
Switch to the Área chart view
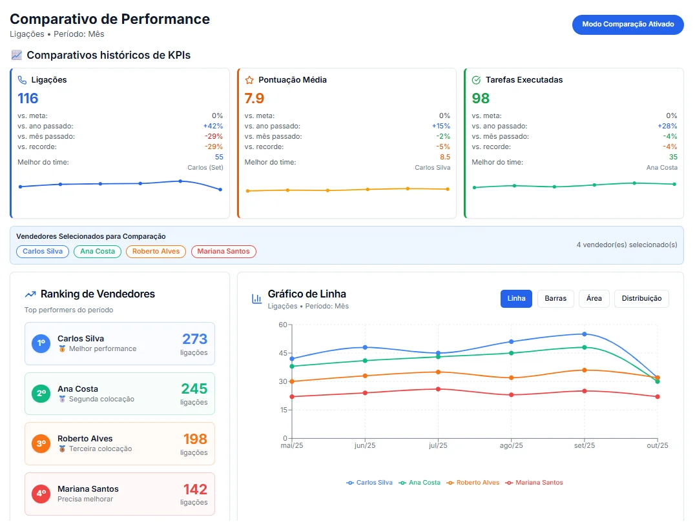point(594,299)
